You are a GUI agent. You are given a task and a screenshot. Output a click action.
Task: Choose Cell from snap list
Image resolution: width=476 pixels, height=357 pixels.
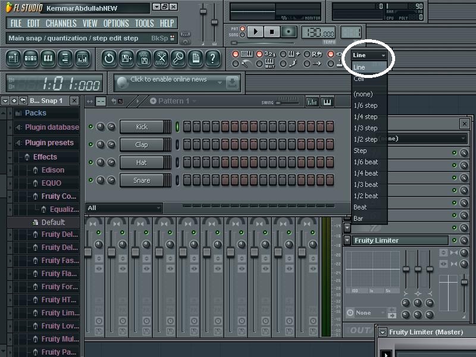coord(369,79)
